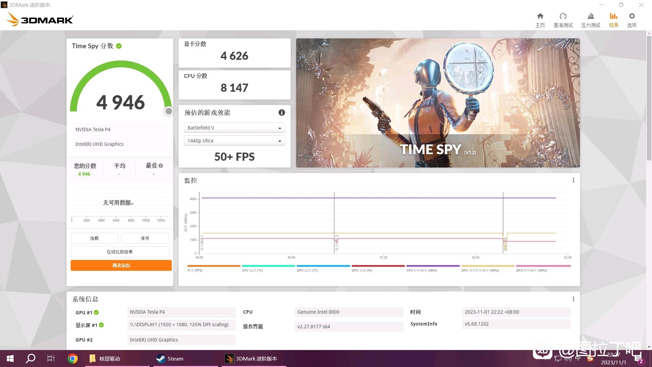Click info icon next to 最佳
The height and width of the screenshot is (367, 652).
pyautogui.click(x=161, y=166)
